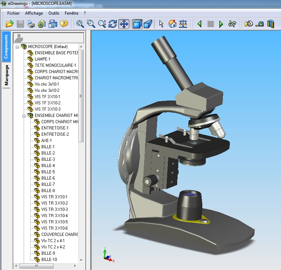Select LAMPE-1 in component tree

coord(42,59)
